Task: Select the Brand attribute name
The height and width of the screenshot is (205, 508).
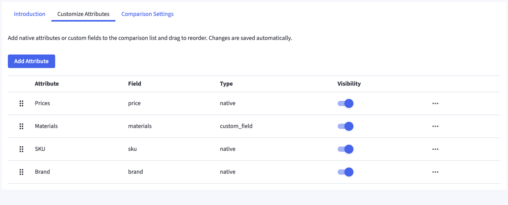Action: point(42,172)
